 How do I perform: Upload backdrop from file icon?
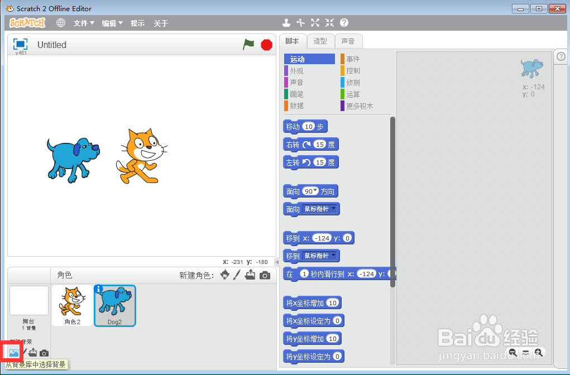click(x=33, y=352)
